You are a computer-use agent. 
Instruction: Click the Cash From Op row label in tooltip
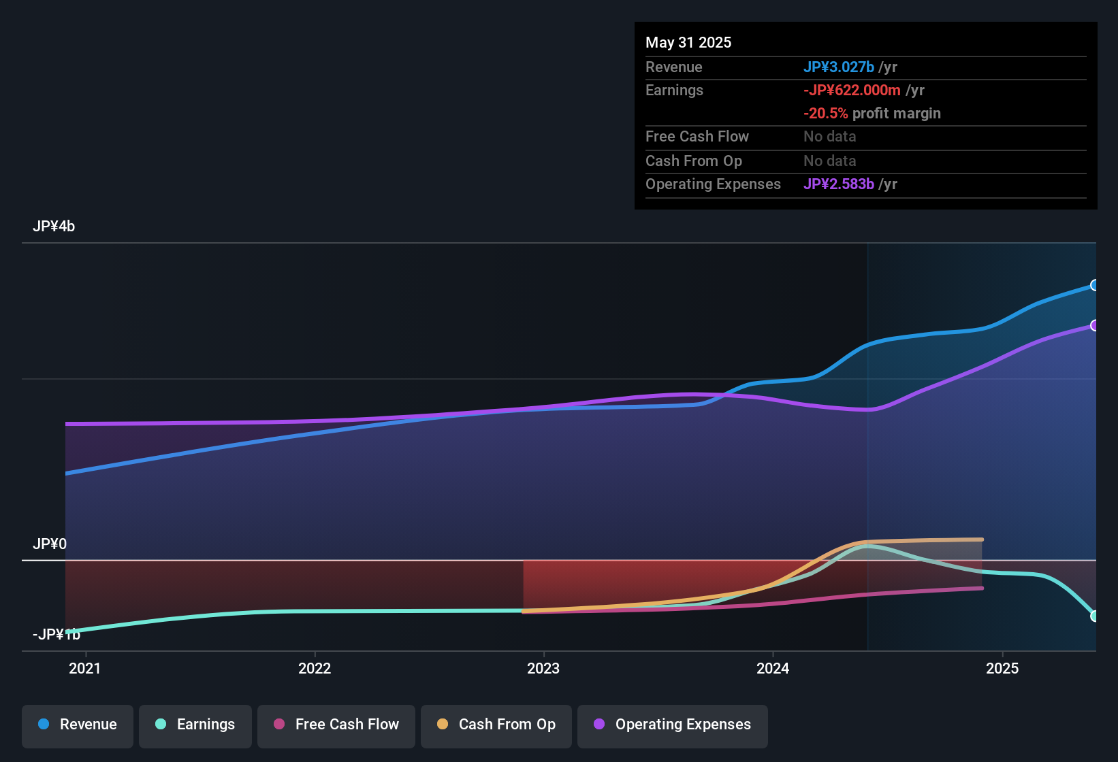pyautogui.click(x=694, y=161)
